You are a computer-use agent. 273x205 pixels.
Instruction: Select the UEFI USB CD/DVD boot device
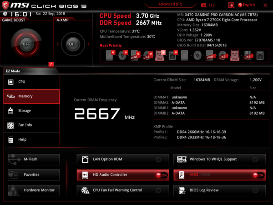pyautogui.click(x=147, y=56)
